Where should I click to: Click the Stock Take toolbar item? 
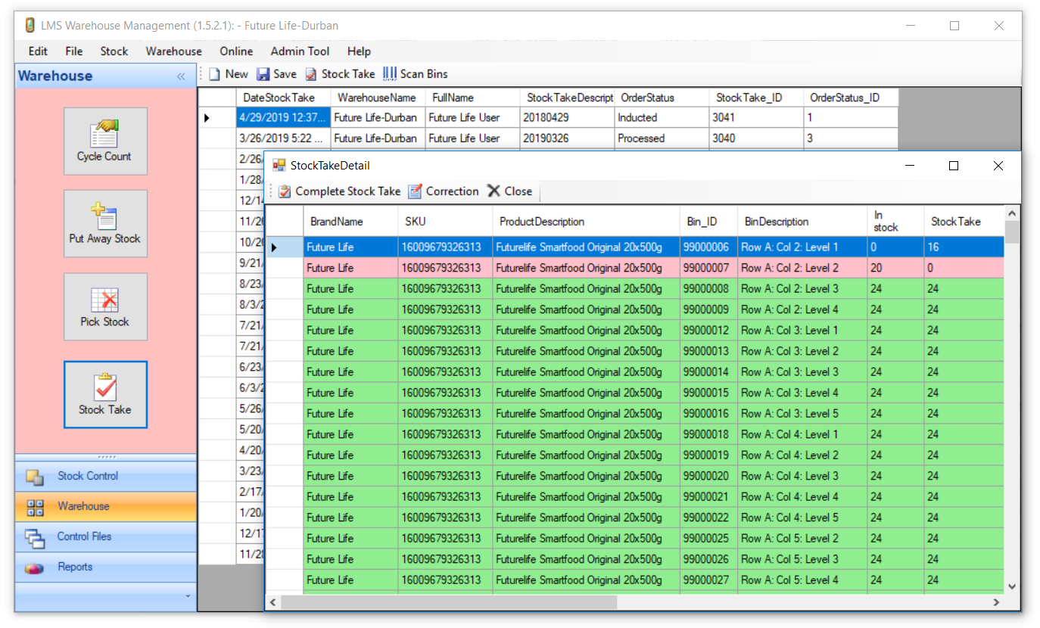pyautogui.click(x=340, y=74)
